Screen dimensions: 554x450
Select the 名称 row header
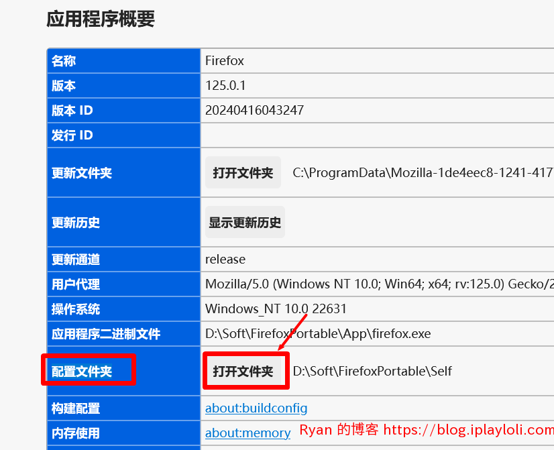(x=123, y=61)
